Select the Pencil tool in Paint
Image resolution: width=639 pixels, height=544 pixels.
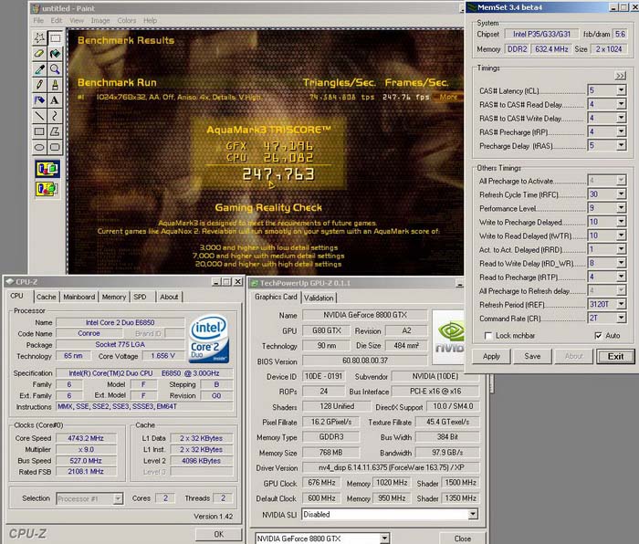point(39,85)
